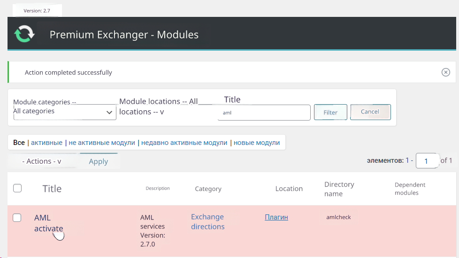The width and height of the screenshot is (459, 258).
Task: Select the 'новые модули' filter
Action: [256, 143]
